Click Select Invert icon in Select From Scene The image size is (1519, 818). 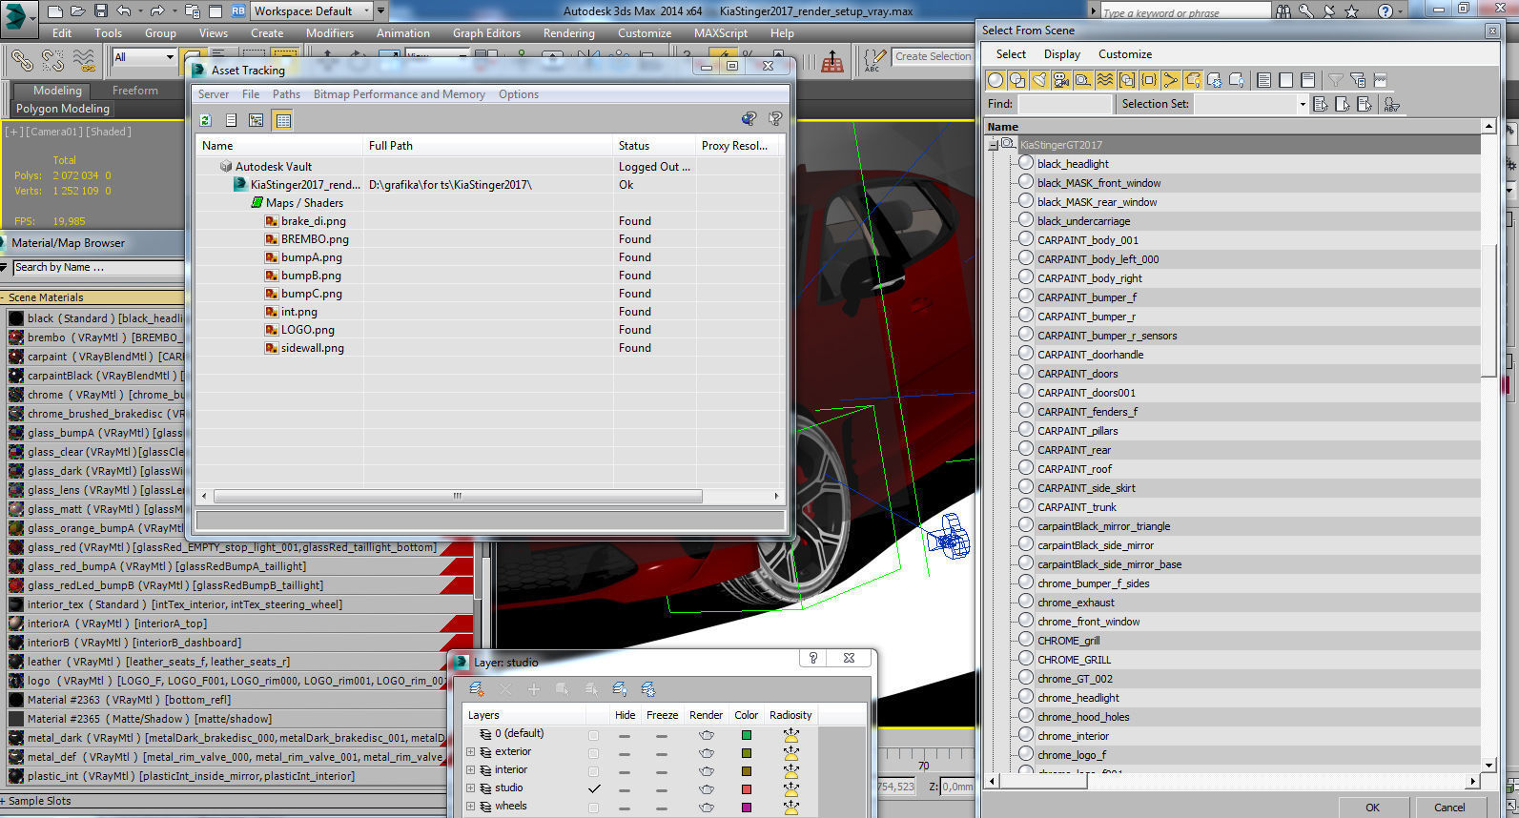(1308, 80)
